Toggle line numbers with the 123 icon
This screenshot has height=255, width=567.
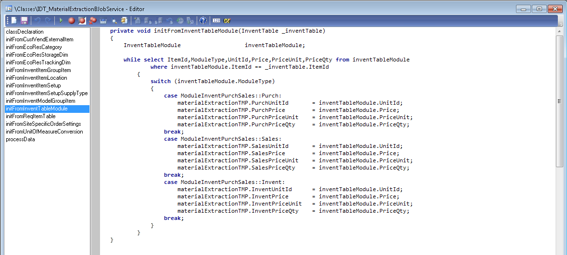click(216, 21)
